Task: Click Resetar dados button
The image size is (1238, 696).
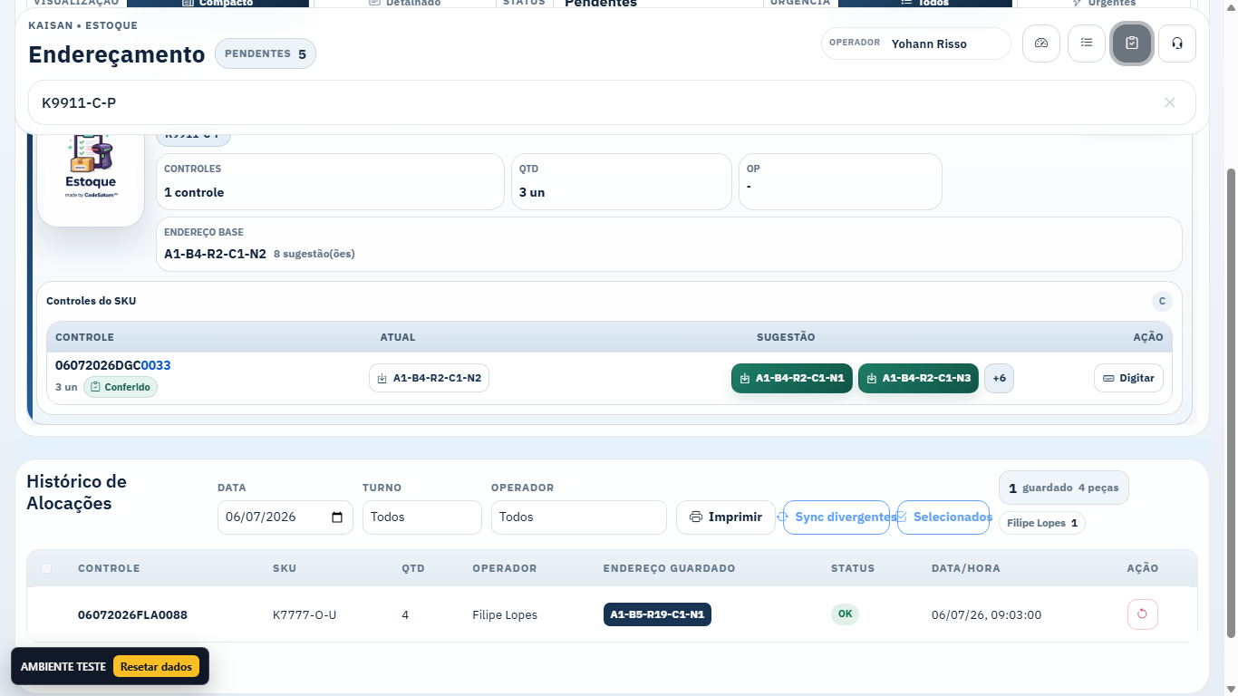Action: [x=156, y=666]
